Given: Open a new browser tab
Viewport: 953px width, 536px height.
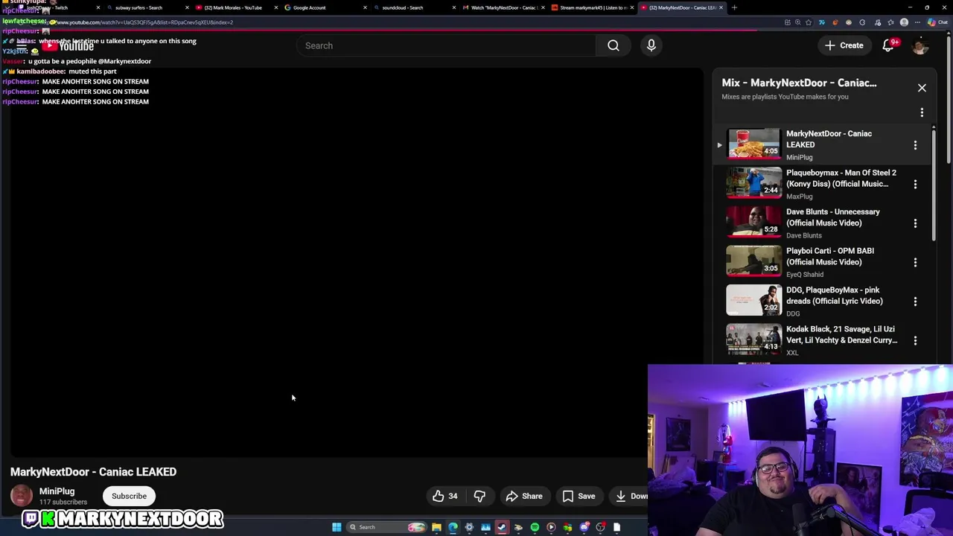Looking at the screenshot, I should (734, 7).
